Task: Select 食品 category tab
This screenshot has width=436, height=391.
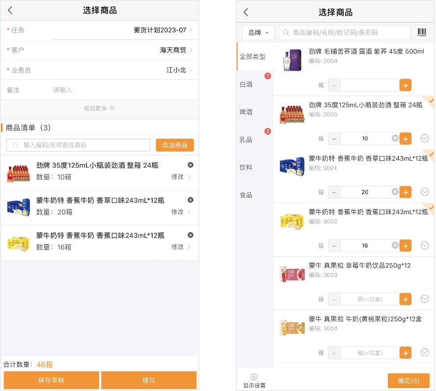Action: pos(255,195)
